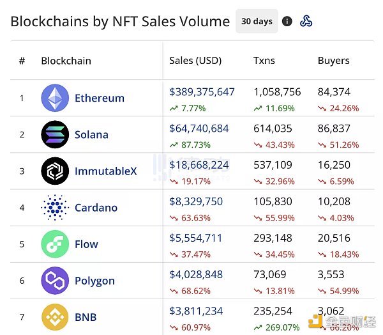
Task: Click the Blockchain column header
Action: coord(66,61)
